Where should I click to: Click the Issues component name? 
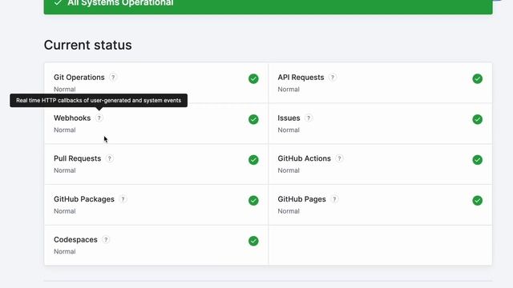click(289, 118)
